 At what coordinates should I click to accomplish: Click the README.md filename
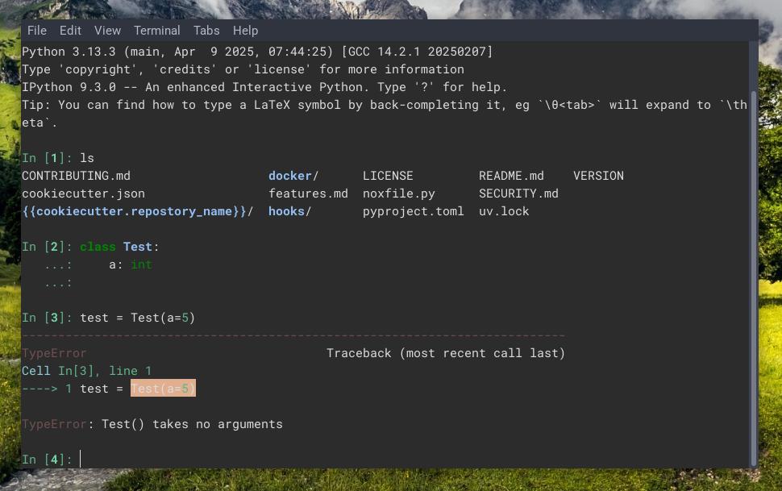tap(511, 175)
